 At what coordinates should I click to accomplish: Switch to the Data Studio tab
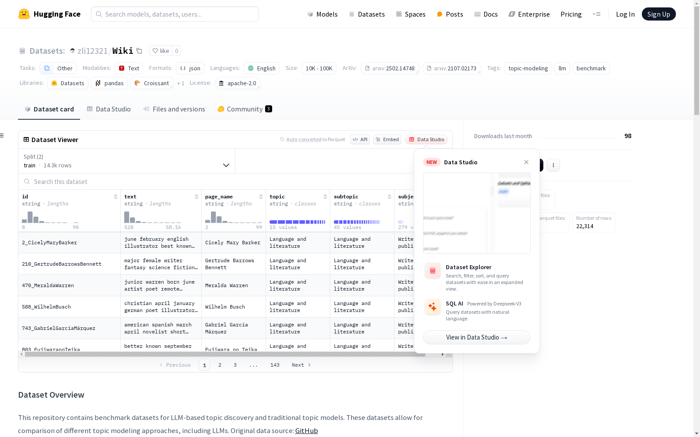click(108, 109)
